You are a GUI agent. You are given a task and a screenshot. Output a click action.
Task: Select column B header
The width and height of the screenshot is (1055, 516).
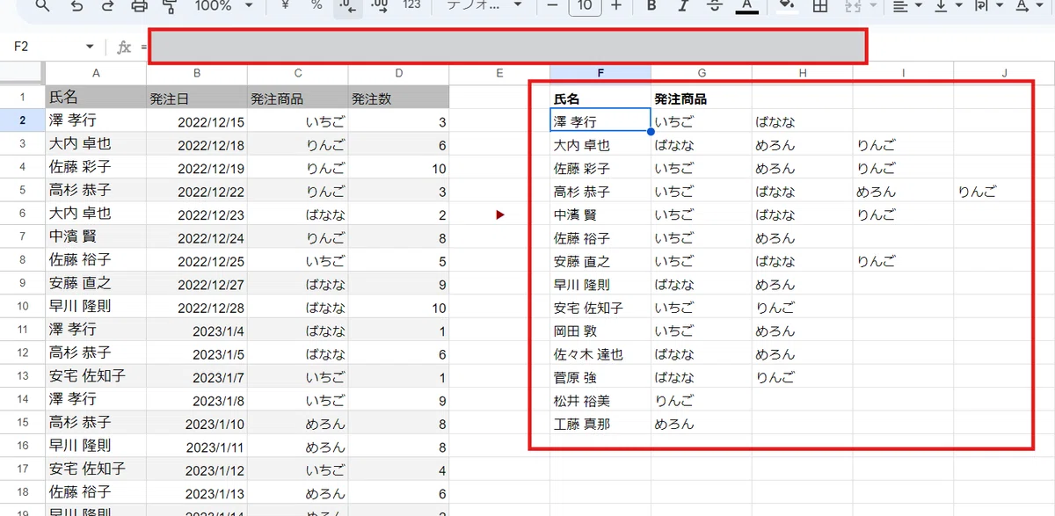(x=197, y=73)
